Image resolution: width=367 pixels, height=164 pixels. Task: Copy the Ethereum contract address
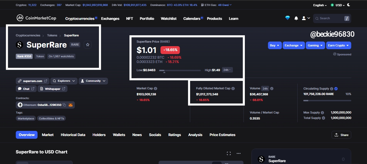point(64,105)
